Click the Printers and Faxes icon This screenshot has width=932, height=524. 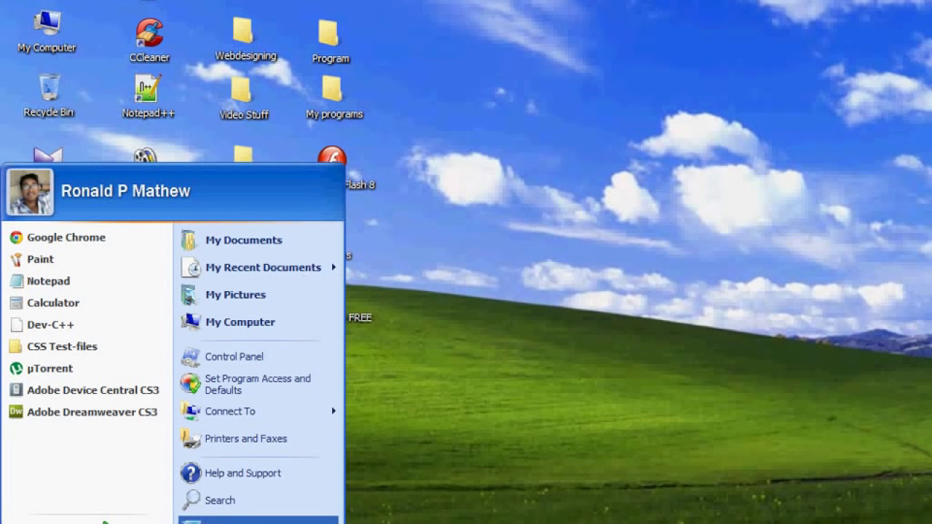pyautogui.click(x=190, y=439)
